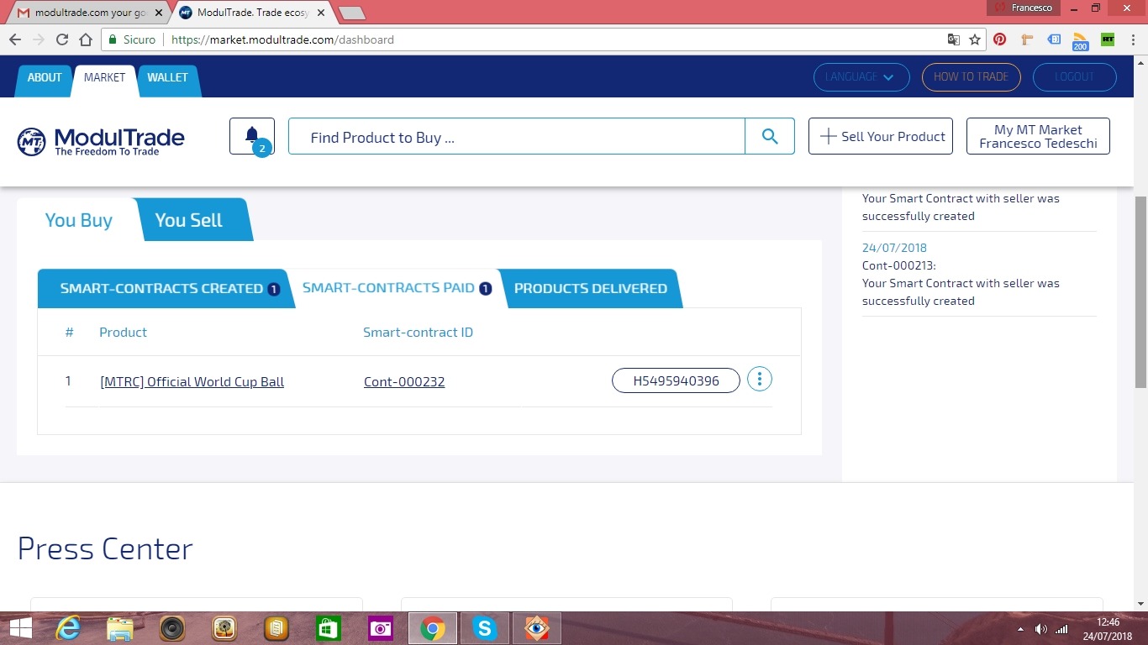Open the purple camera app on taskbar
The height and width of the screenshot is (645, 1148).
[x=380, y=628]
